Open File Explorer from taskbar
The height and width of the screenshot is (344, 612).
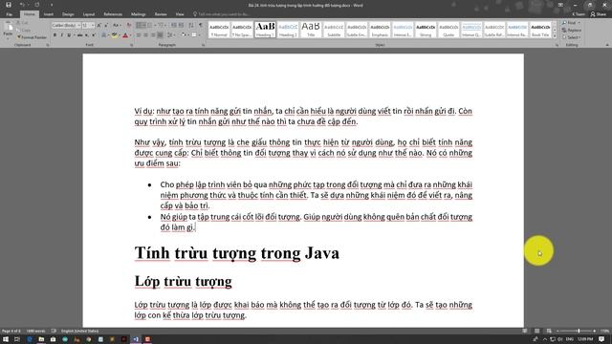click(x=41, y=339)
